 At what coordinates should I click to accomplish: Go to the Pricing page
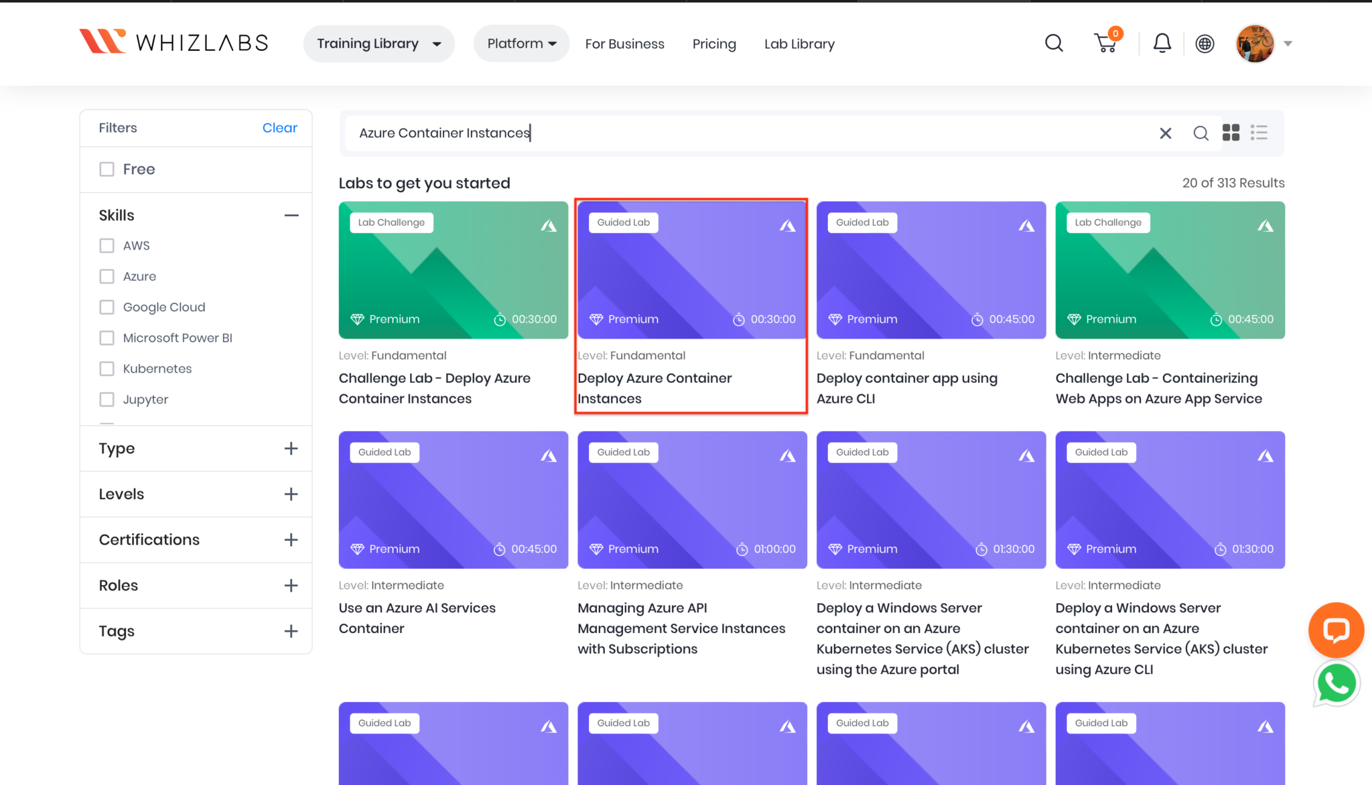[x=714, y=43]
